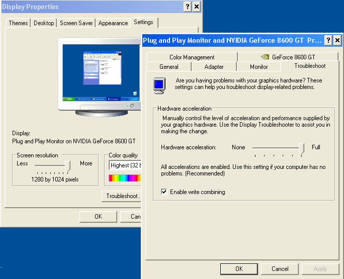Click the monitor icon in Troubleshoot panel
344x279 pixels.
click(159, 86)
